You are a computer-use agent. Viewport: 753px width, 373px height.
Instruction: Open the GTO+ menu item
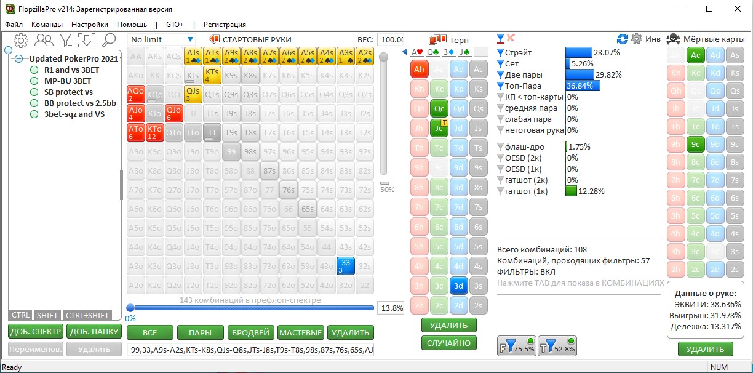(175, 25)
